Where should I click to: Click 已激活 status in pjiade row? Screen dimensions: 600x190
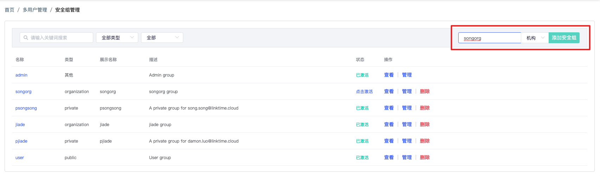[x=362, y=141]
